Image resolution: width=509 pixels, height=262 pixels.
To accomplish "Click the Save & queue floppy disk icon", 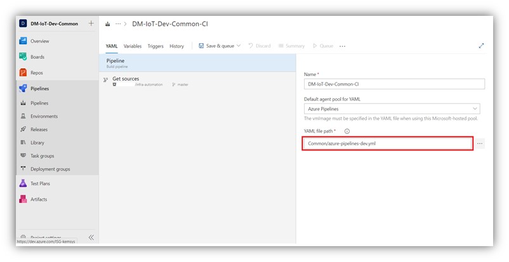I will pyautogui.click(x=201, y=46).
